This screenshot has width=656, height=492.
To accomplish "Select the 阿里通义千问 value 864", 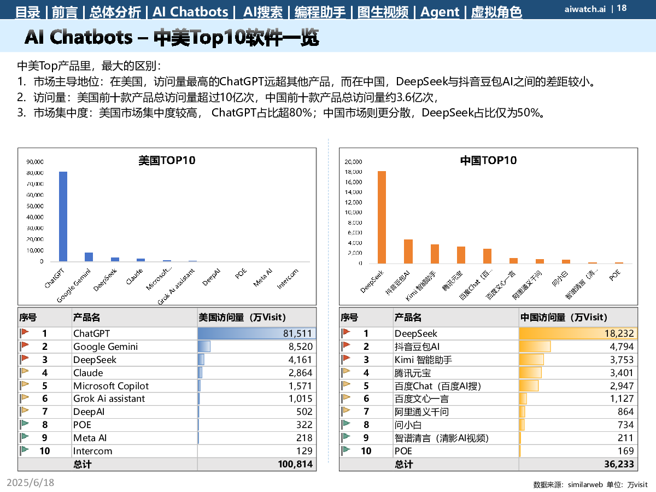I will 626,412.
